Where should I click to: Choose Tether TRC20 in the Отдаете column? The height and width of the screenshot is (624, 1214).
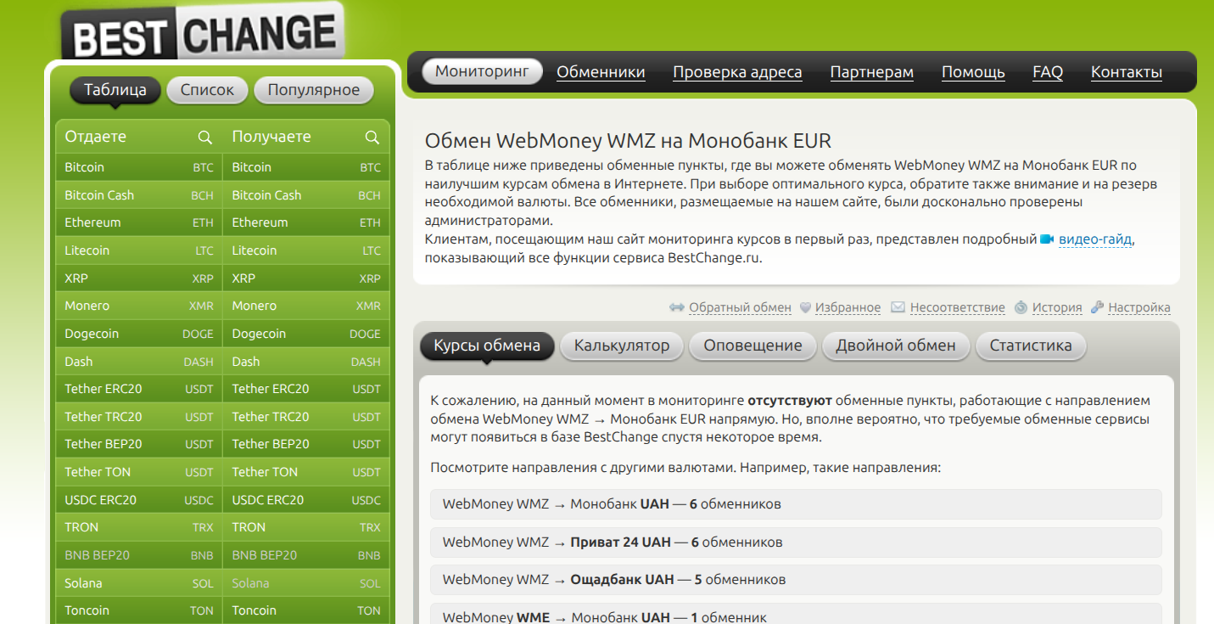139,417
